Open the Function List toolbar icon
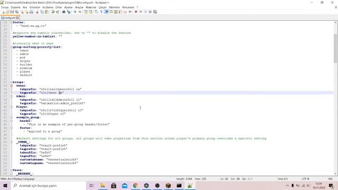This screenshot has height=190, width=338. click(120, 12)
